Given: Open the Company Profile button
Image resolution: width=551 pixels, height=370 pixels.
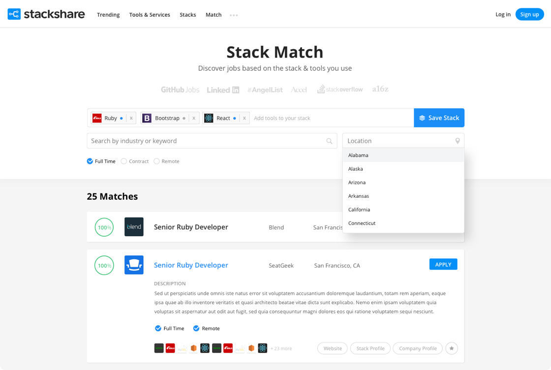Looking at the screenshot, I should pos(418,348).
